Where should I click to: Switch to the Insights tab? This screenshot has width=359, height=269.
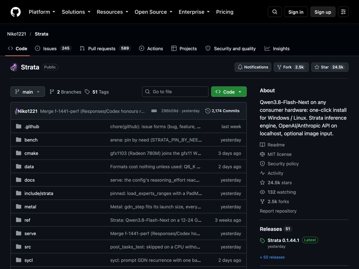(277, 49)
